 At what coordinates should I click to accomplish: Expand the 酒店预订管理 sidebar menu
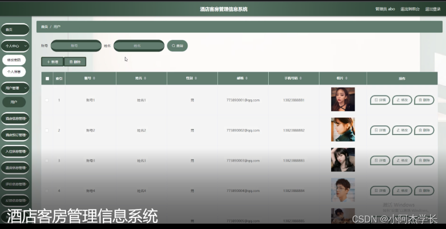[15, 135]
